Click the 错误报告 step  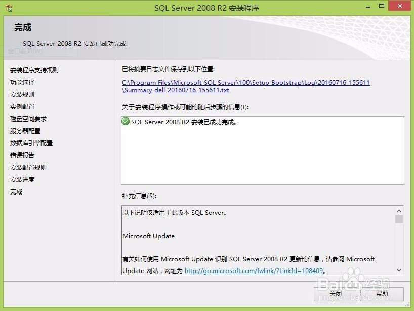click(22, 155)
